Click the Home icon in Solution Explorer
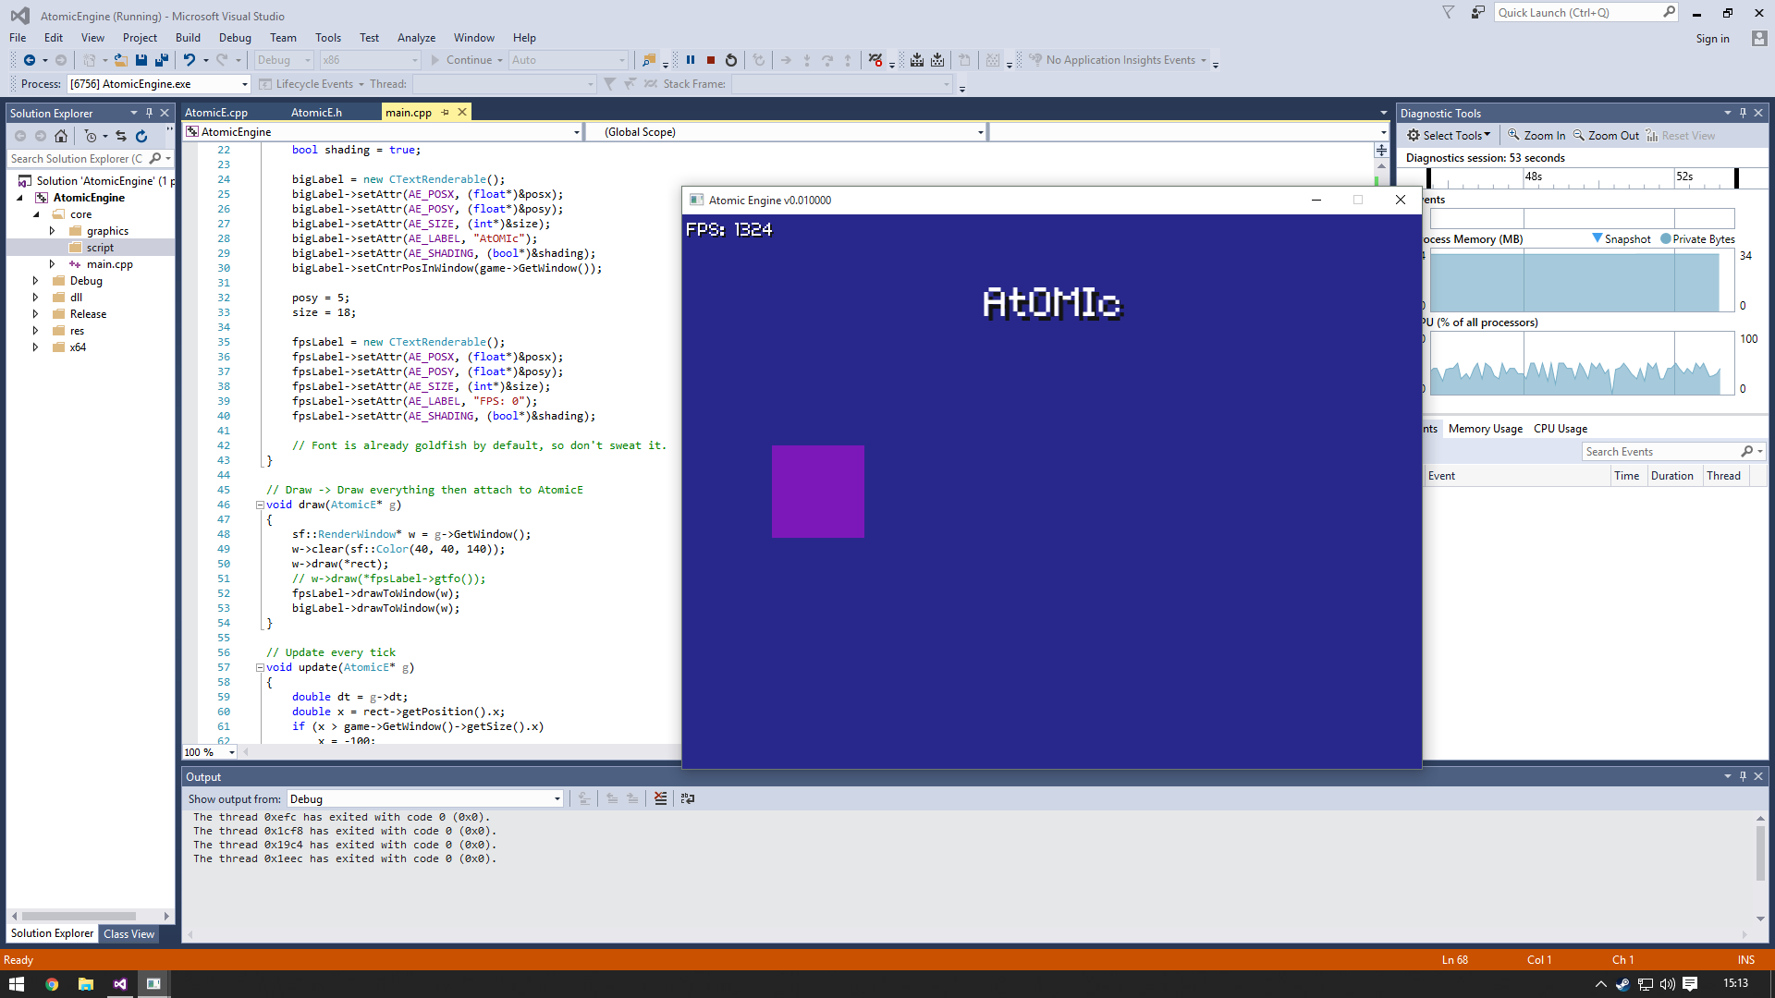The width and height of the screenshot is (1775, 998). coord(61,136)
